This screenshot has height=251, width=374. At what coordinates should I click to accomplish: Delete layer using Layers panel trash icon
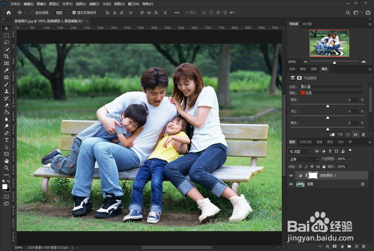pos(364,246)
